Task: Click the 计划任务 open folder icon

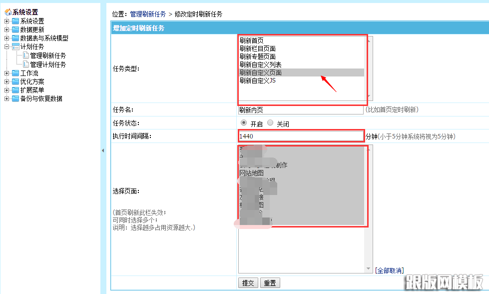Action: click(15, 46)
